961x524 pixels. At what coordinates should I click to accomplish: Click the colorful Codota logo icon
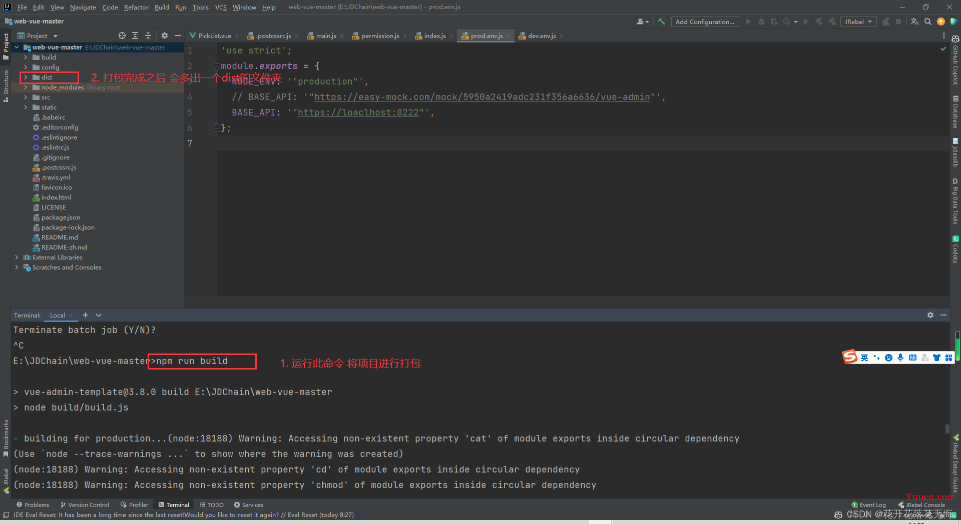[x=953, y=21]
